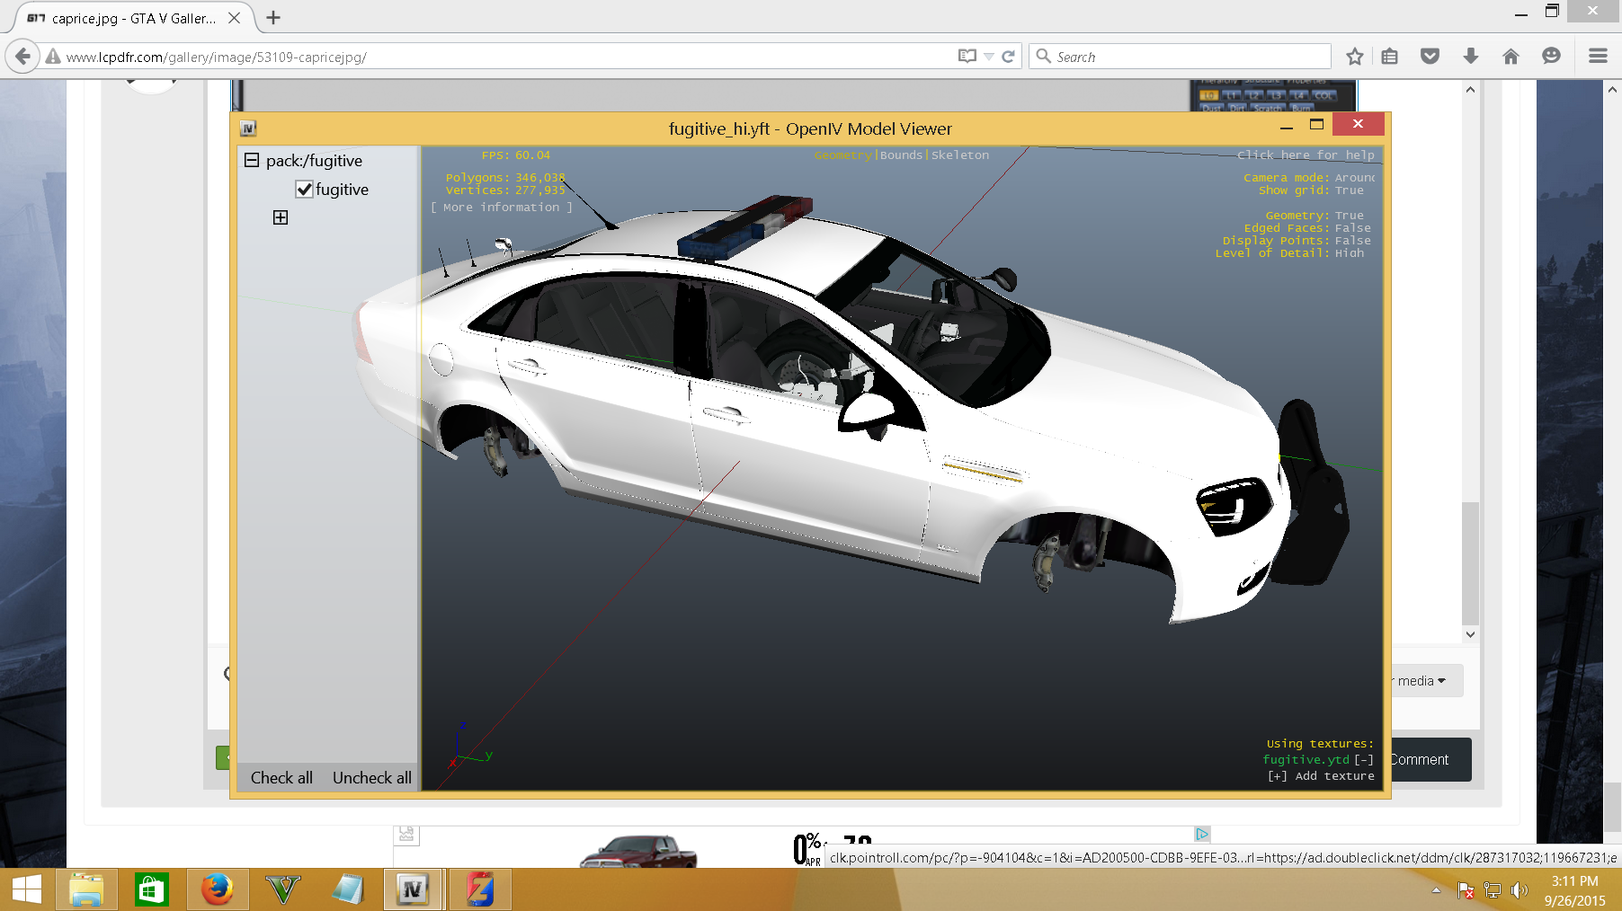Switch to the Skeleton view tab

(960, 155)
